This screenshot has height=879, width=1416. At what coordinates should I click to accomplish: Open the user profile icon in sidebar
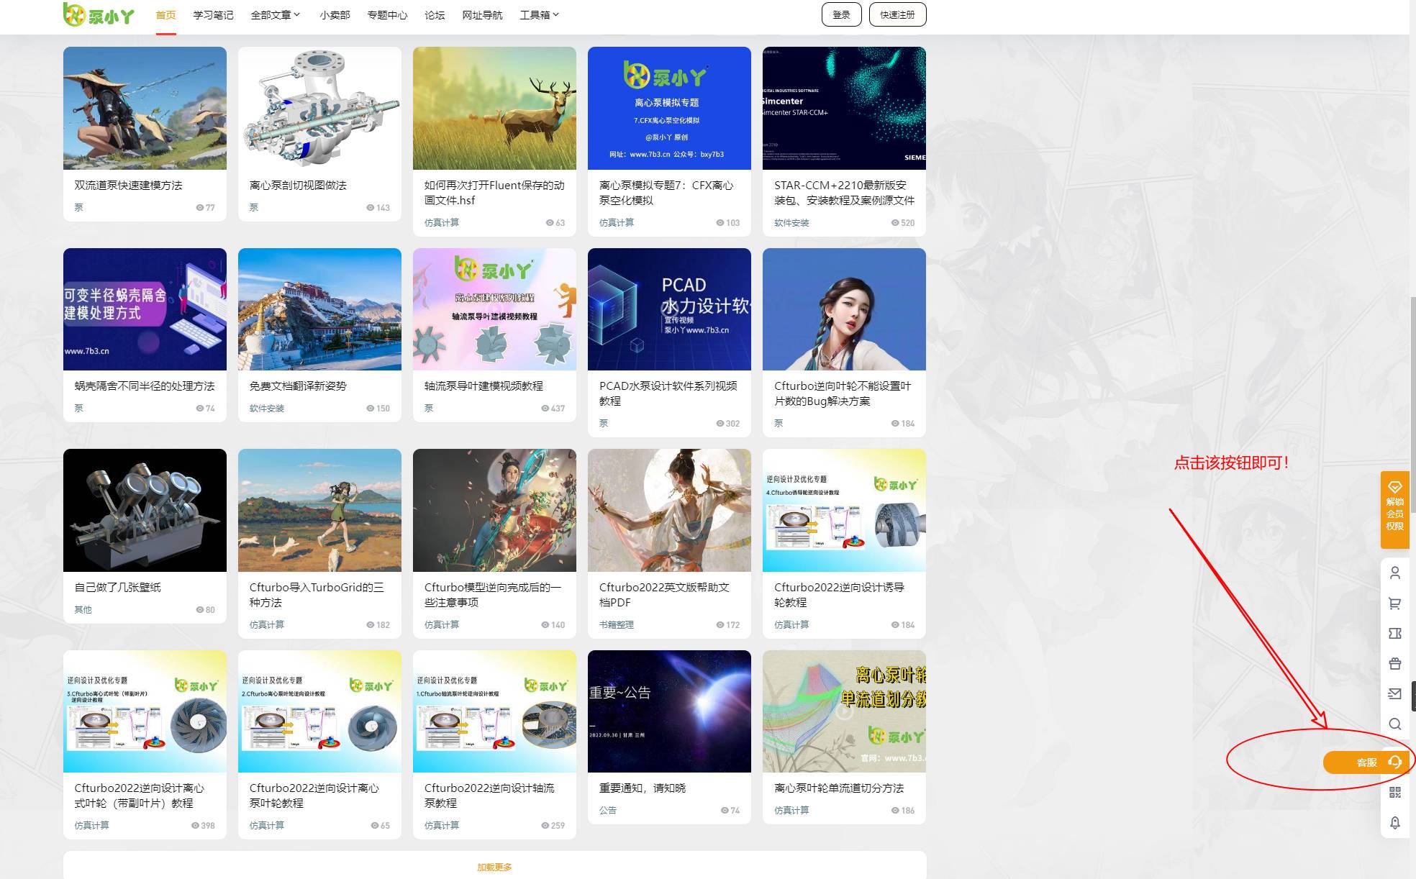(x=1394, y=573)
